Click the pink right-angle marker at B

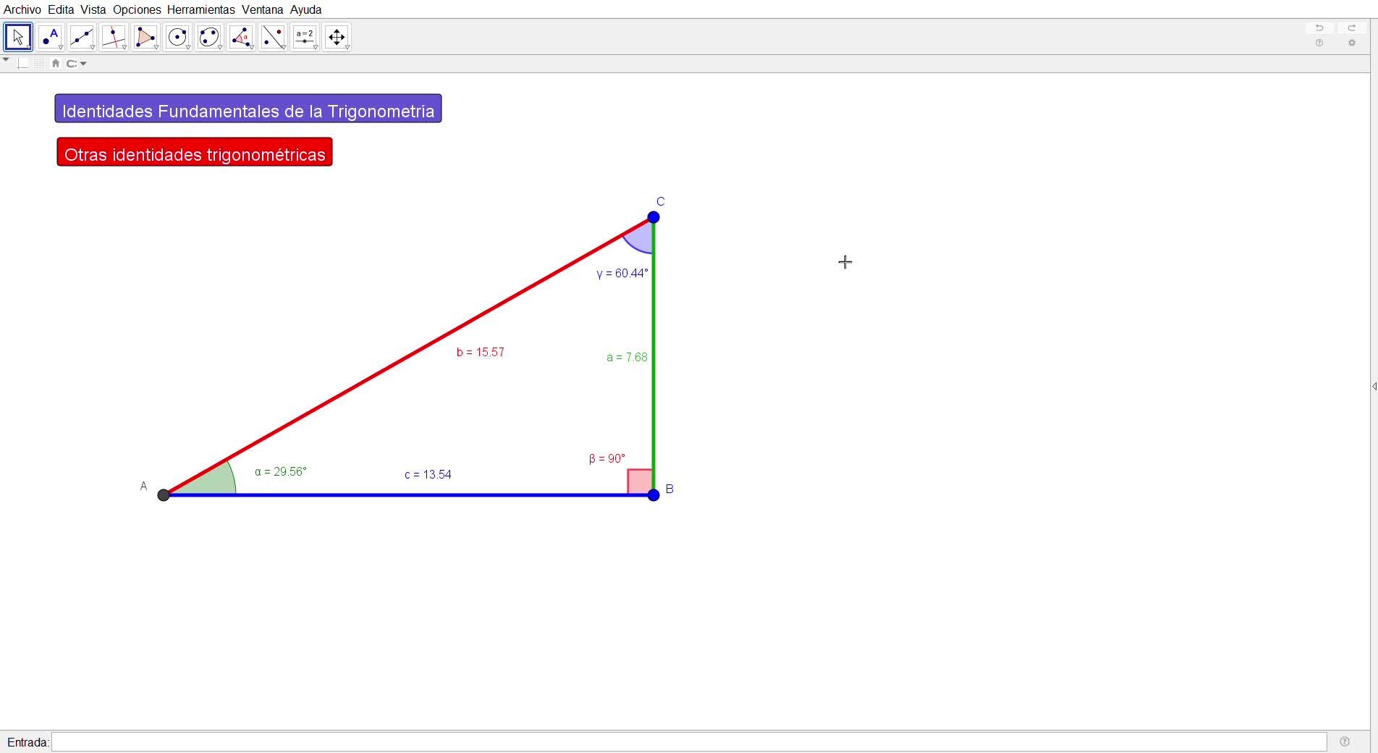point(640,481)
